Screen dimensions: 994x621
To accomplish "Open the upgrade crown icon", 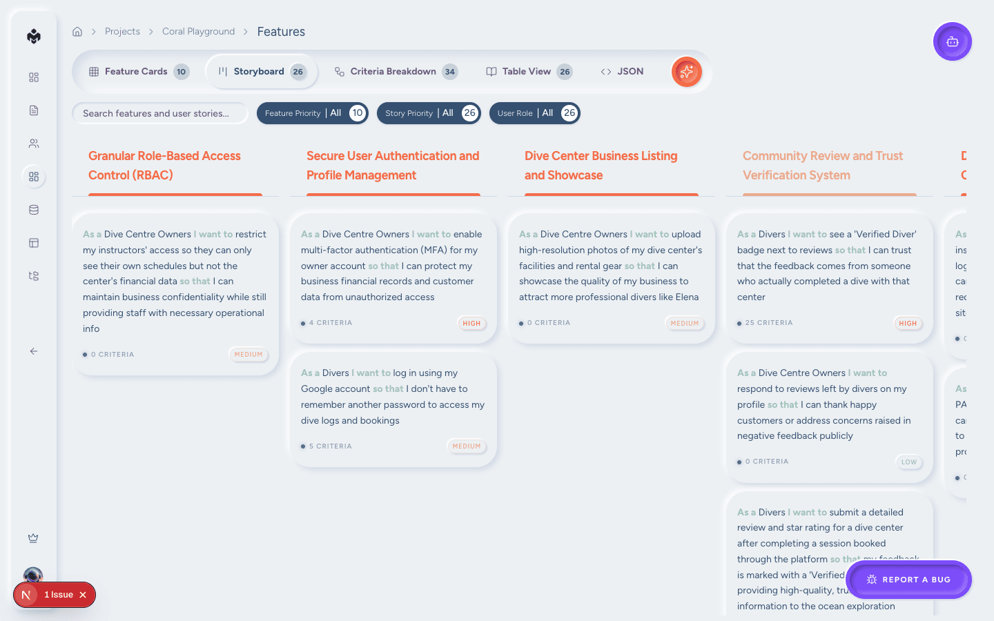I will tap(33, 538).
